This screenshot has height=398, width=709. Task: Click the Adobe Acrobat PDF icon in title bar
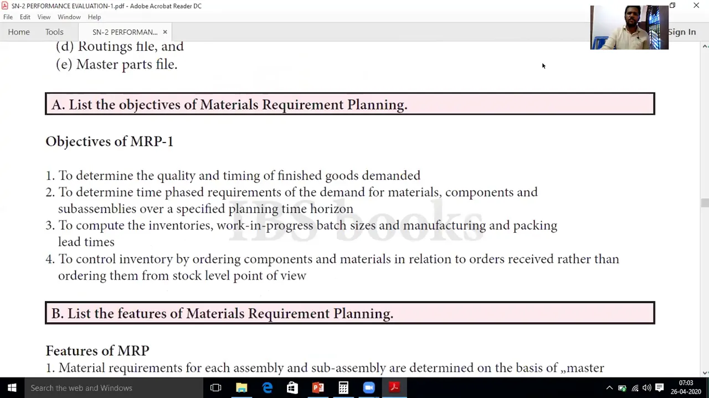tap(5, 6)
